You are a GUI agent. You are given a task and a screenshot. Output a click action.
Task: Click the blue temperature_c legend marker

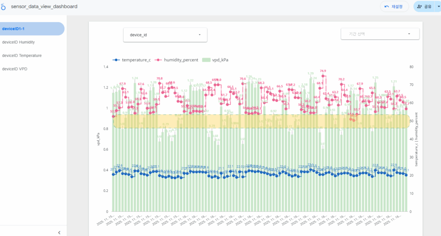[115, 60]
